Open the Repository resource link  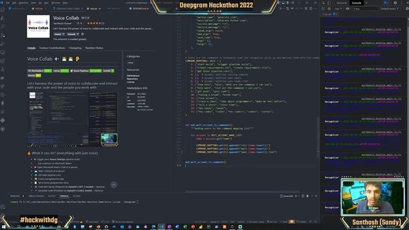132,79
